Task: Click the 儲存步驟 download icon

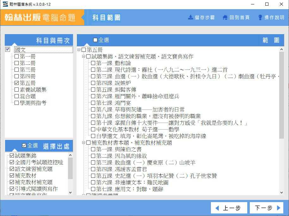Action: click(190, 17)
